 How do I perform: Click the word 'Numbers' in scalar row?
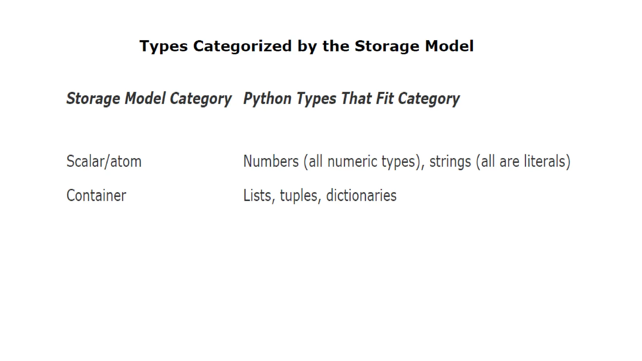point(271,161)
